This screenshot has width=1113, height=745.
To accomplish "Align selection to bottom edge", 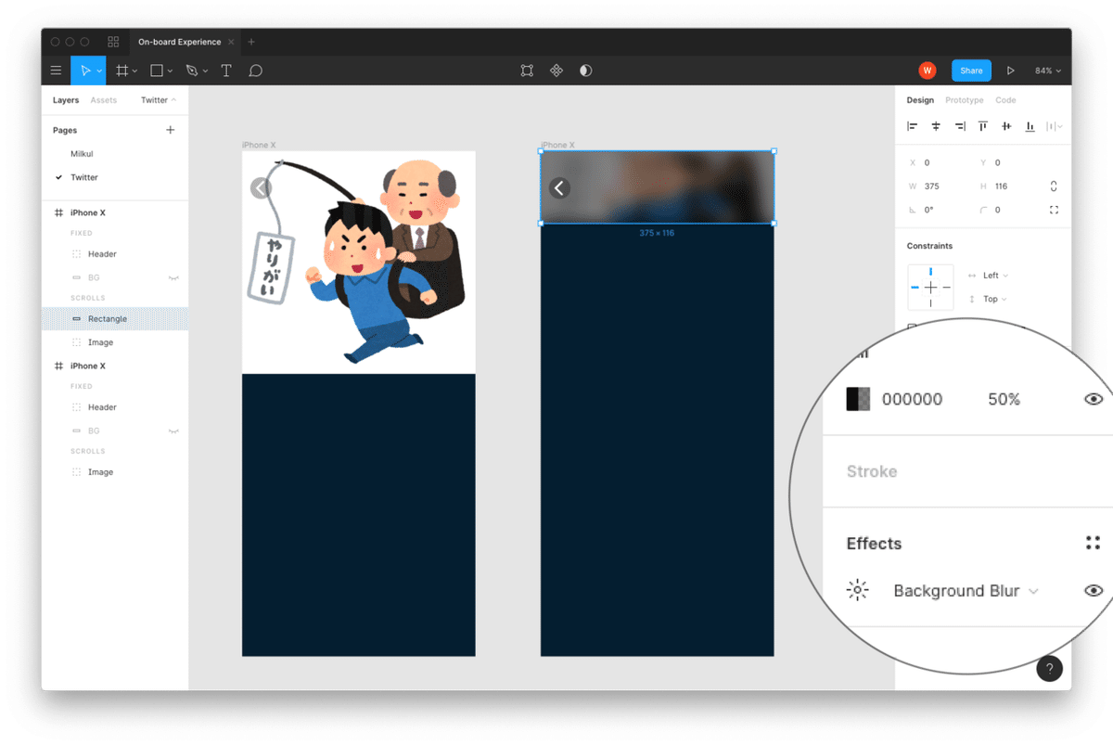I will coord(1030,126).
